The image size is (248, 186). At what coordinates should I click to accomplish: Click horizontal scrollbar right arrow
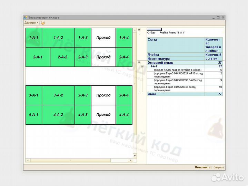[130, 160]
